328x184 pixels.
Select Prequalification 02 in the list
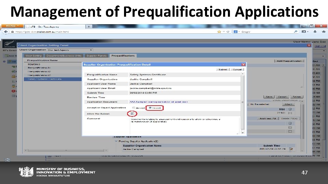53,72
